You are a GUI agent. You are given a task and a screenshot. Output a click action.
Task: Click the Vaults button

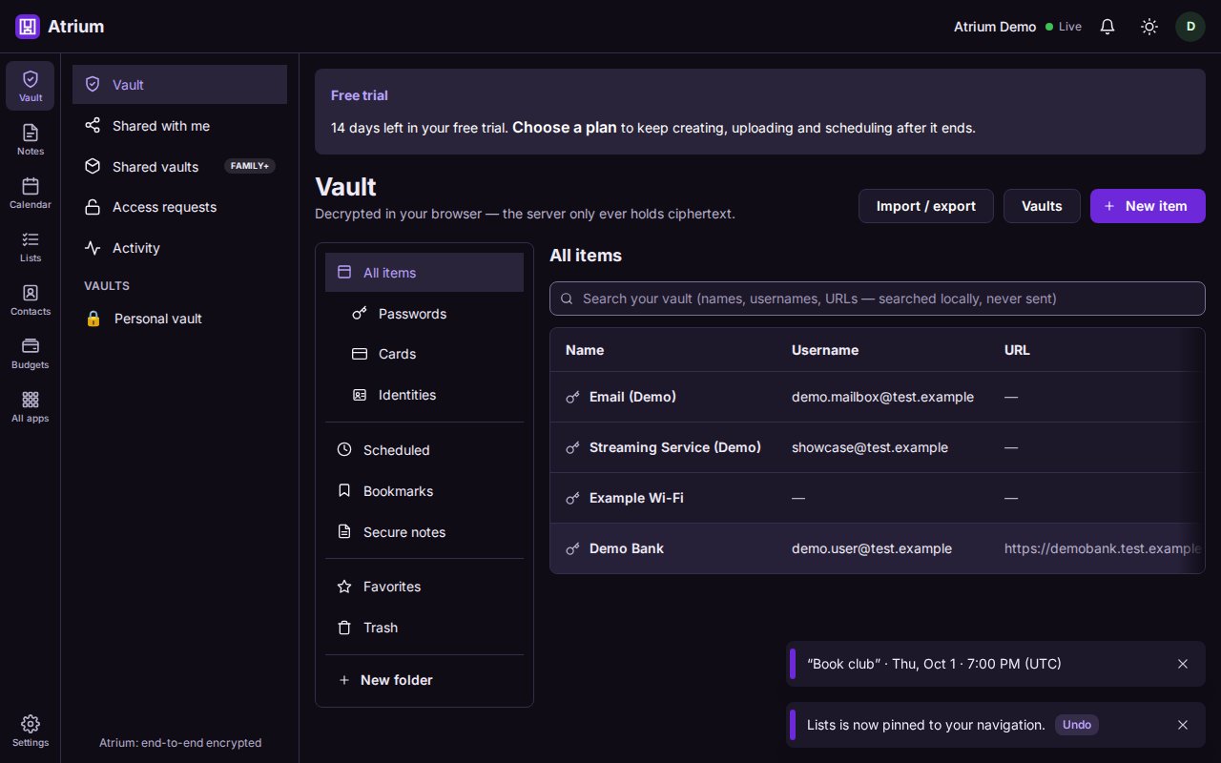coord(1042,206)
